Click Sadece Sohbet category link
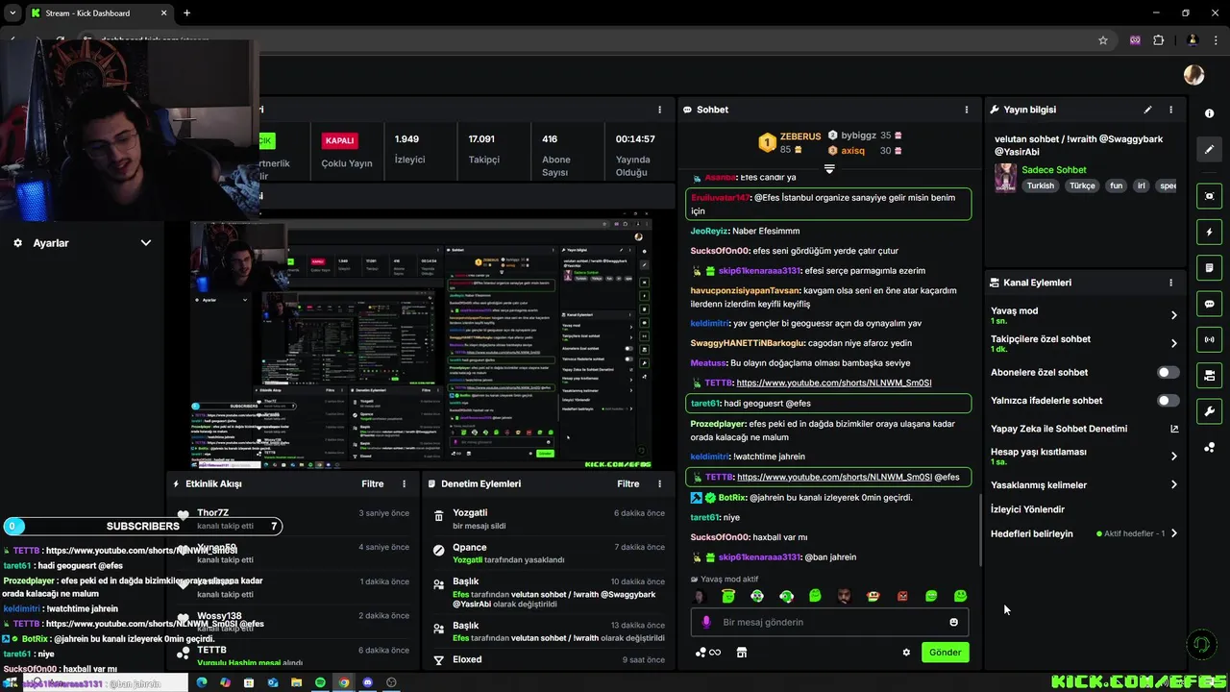The image size is (1230, 692). 1054,170
